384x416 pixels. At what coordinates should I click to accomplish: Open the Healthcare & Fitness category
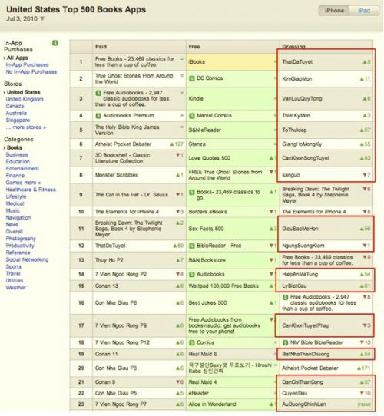tap(31, 190)
